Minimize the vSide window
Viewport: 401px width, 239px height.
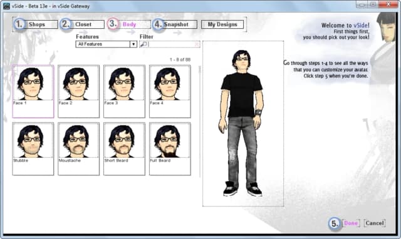point(362,4)
